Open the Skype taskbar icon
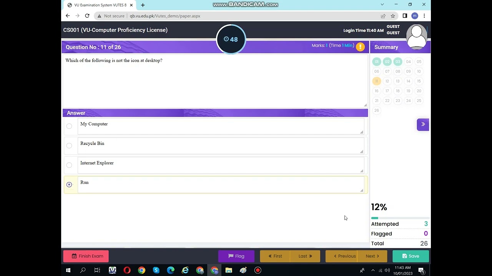The image size is (492, 276). pyautogui.click(x=156, y=270)
